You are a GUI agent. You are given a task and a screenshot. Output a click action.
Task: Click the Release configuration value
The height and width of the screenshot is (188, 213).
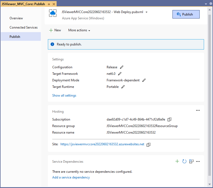pyautogui.click(x=112, y=67)
